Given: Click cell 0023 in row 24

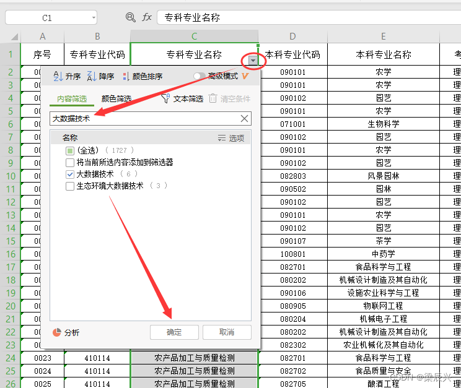Looking at the screenshot, I should pyautogui.click(x=43, y=358).
